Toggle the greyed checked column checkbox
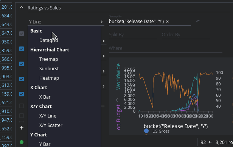Screen dimensions: 233x147 point(22,34)
